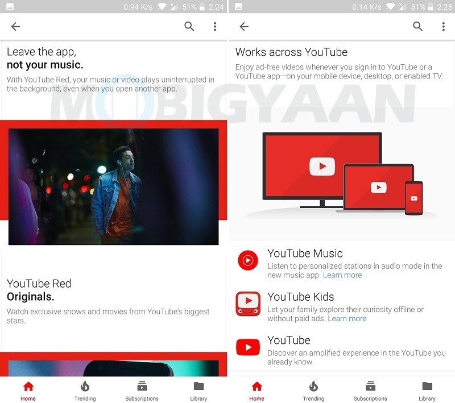Open search on the right screen
The height and width of the screenshot is (403, 455).
click(x=418, y=26)
